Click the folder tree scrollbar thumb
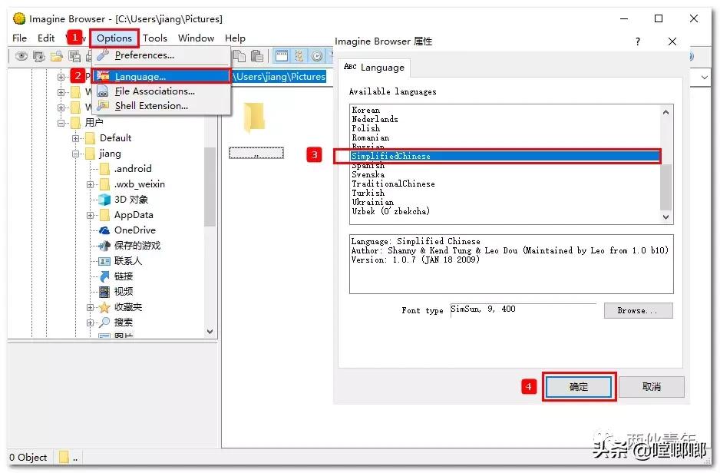The height and width of the screenshot is (473, 720). (x=210, y=187)
